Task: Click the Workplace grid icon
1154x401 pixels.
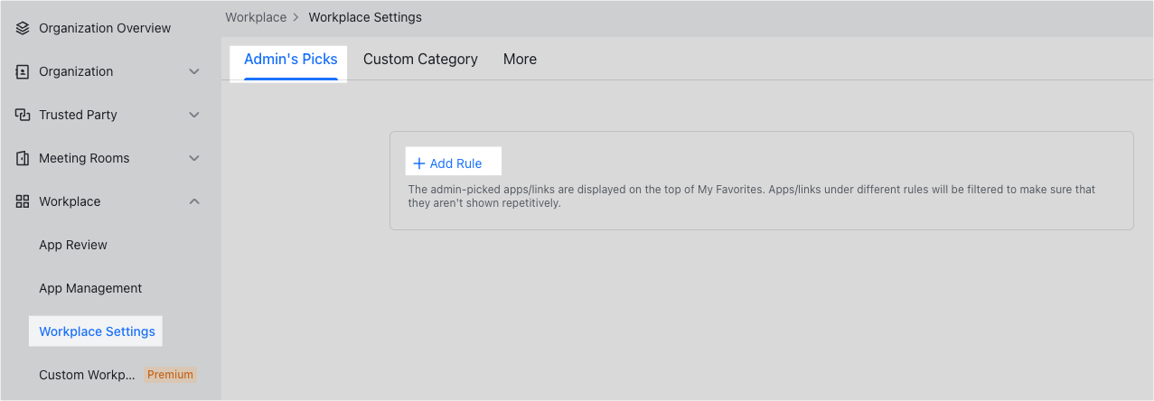Action: (23, 201)
